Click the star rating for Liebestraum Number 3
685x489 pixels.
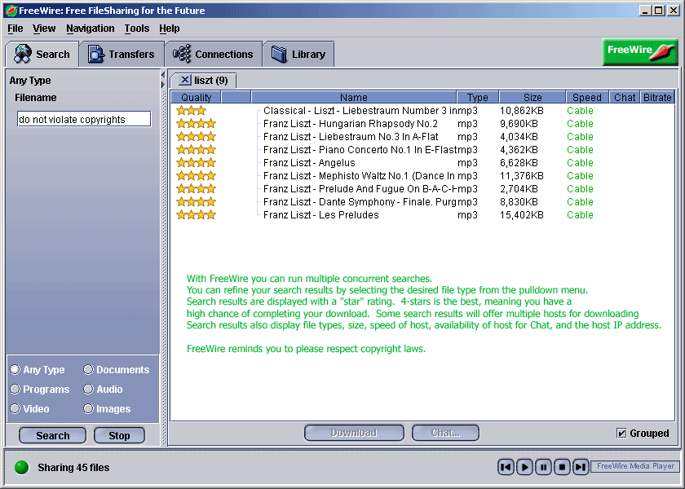click(x=191, y=111)
